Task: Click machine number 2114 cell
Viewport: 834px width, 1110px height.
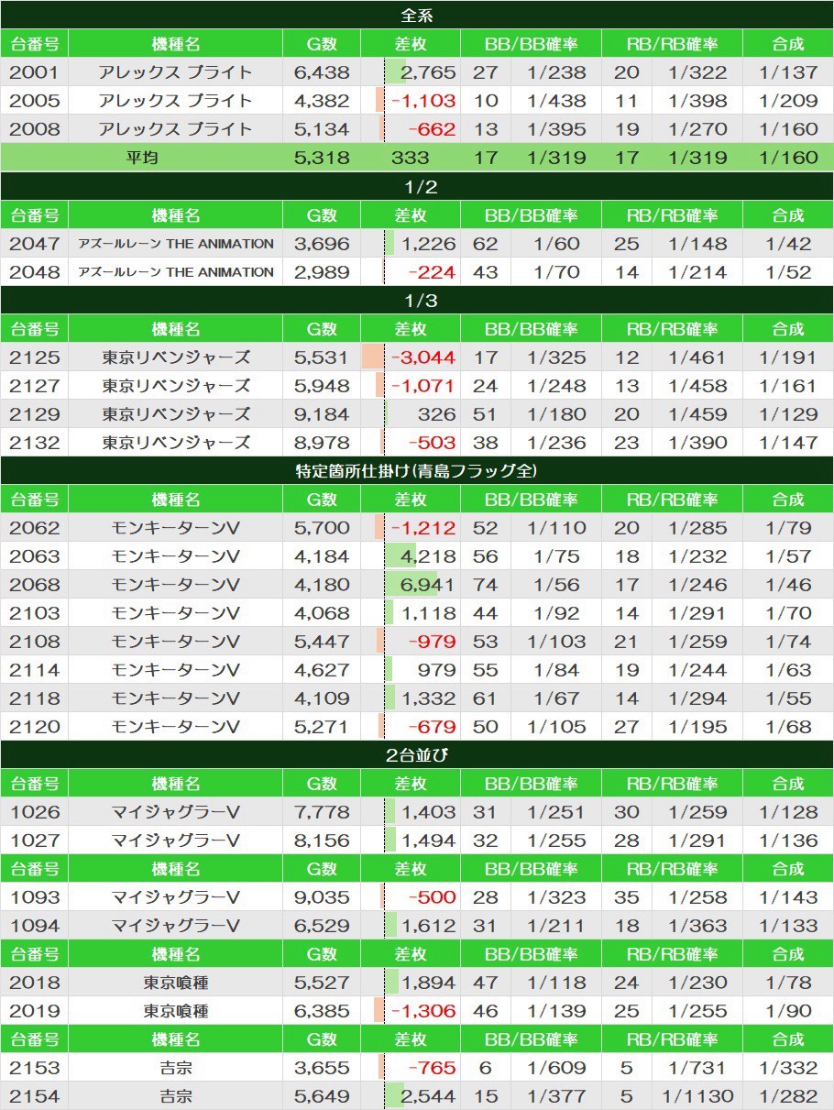Action: (34, 669)
